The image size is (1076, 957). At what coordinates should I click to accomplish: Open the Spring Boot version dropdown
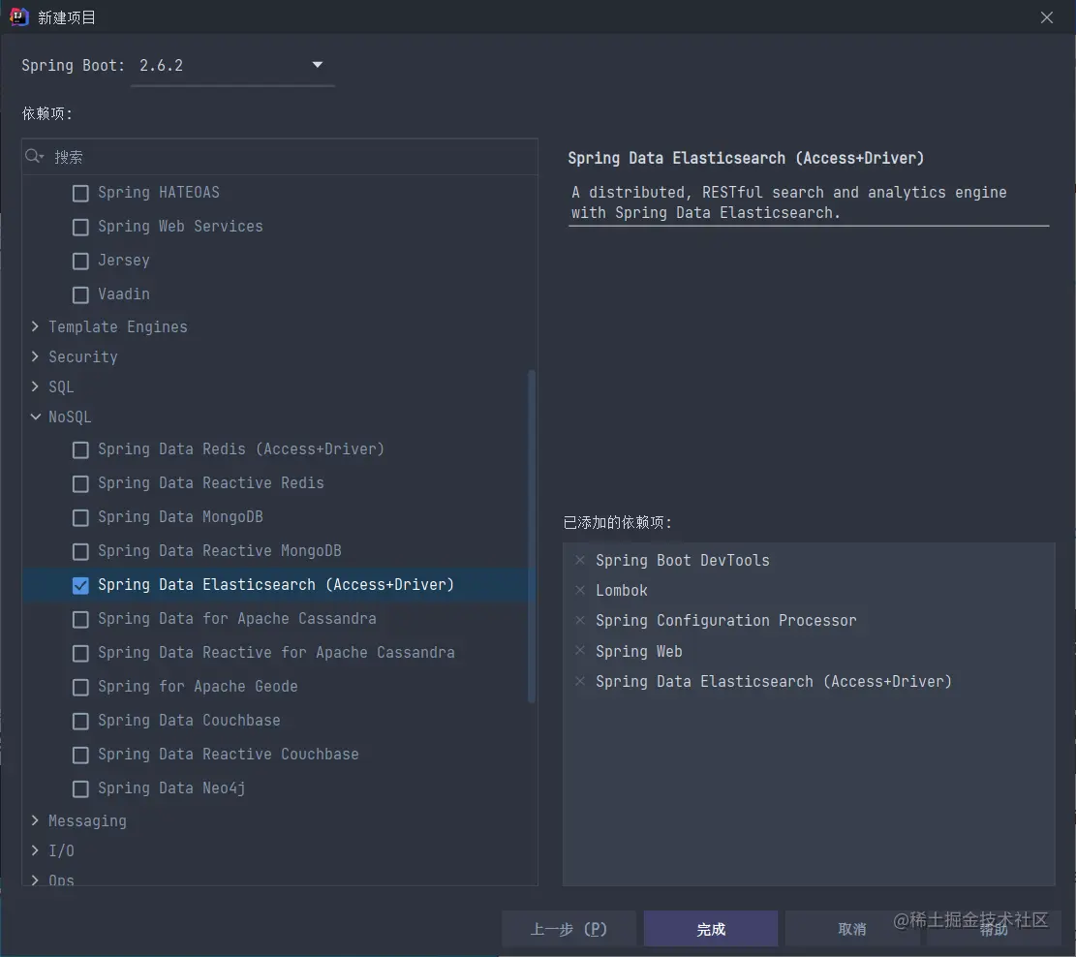[x=232, y=66]
